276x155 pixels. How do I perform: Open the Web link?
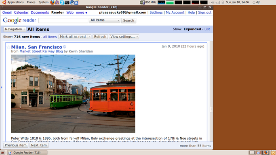coord(70,13)
